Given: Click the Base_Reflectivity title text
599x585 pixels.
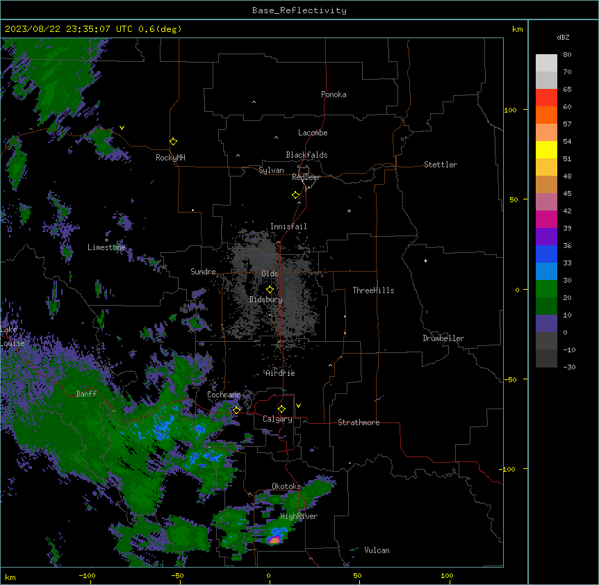Looking at the screenshot, I should pos(299,10).
